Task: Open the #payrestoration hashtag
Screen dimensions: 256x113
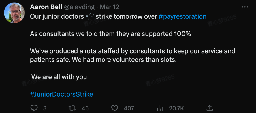Action: tap(182, 16)
